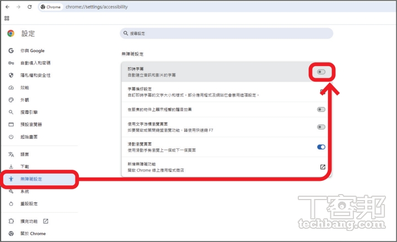The width and height of the screenshot is (397, 242).
Task: Disable the 滑動瀏覽頁面 swipe toggle
Action: pyautogui.click(x=321, y=147)
